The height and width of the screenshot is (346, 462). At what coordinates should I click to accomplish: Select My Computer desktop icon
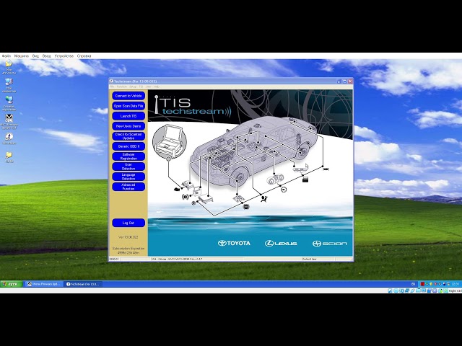pos(9,85)
